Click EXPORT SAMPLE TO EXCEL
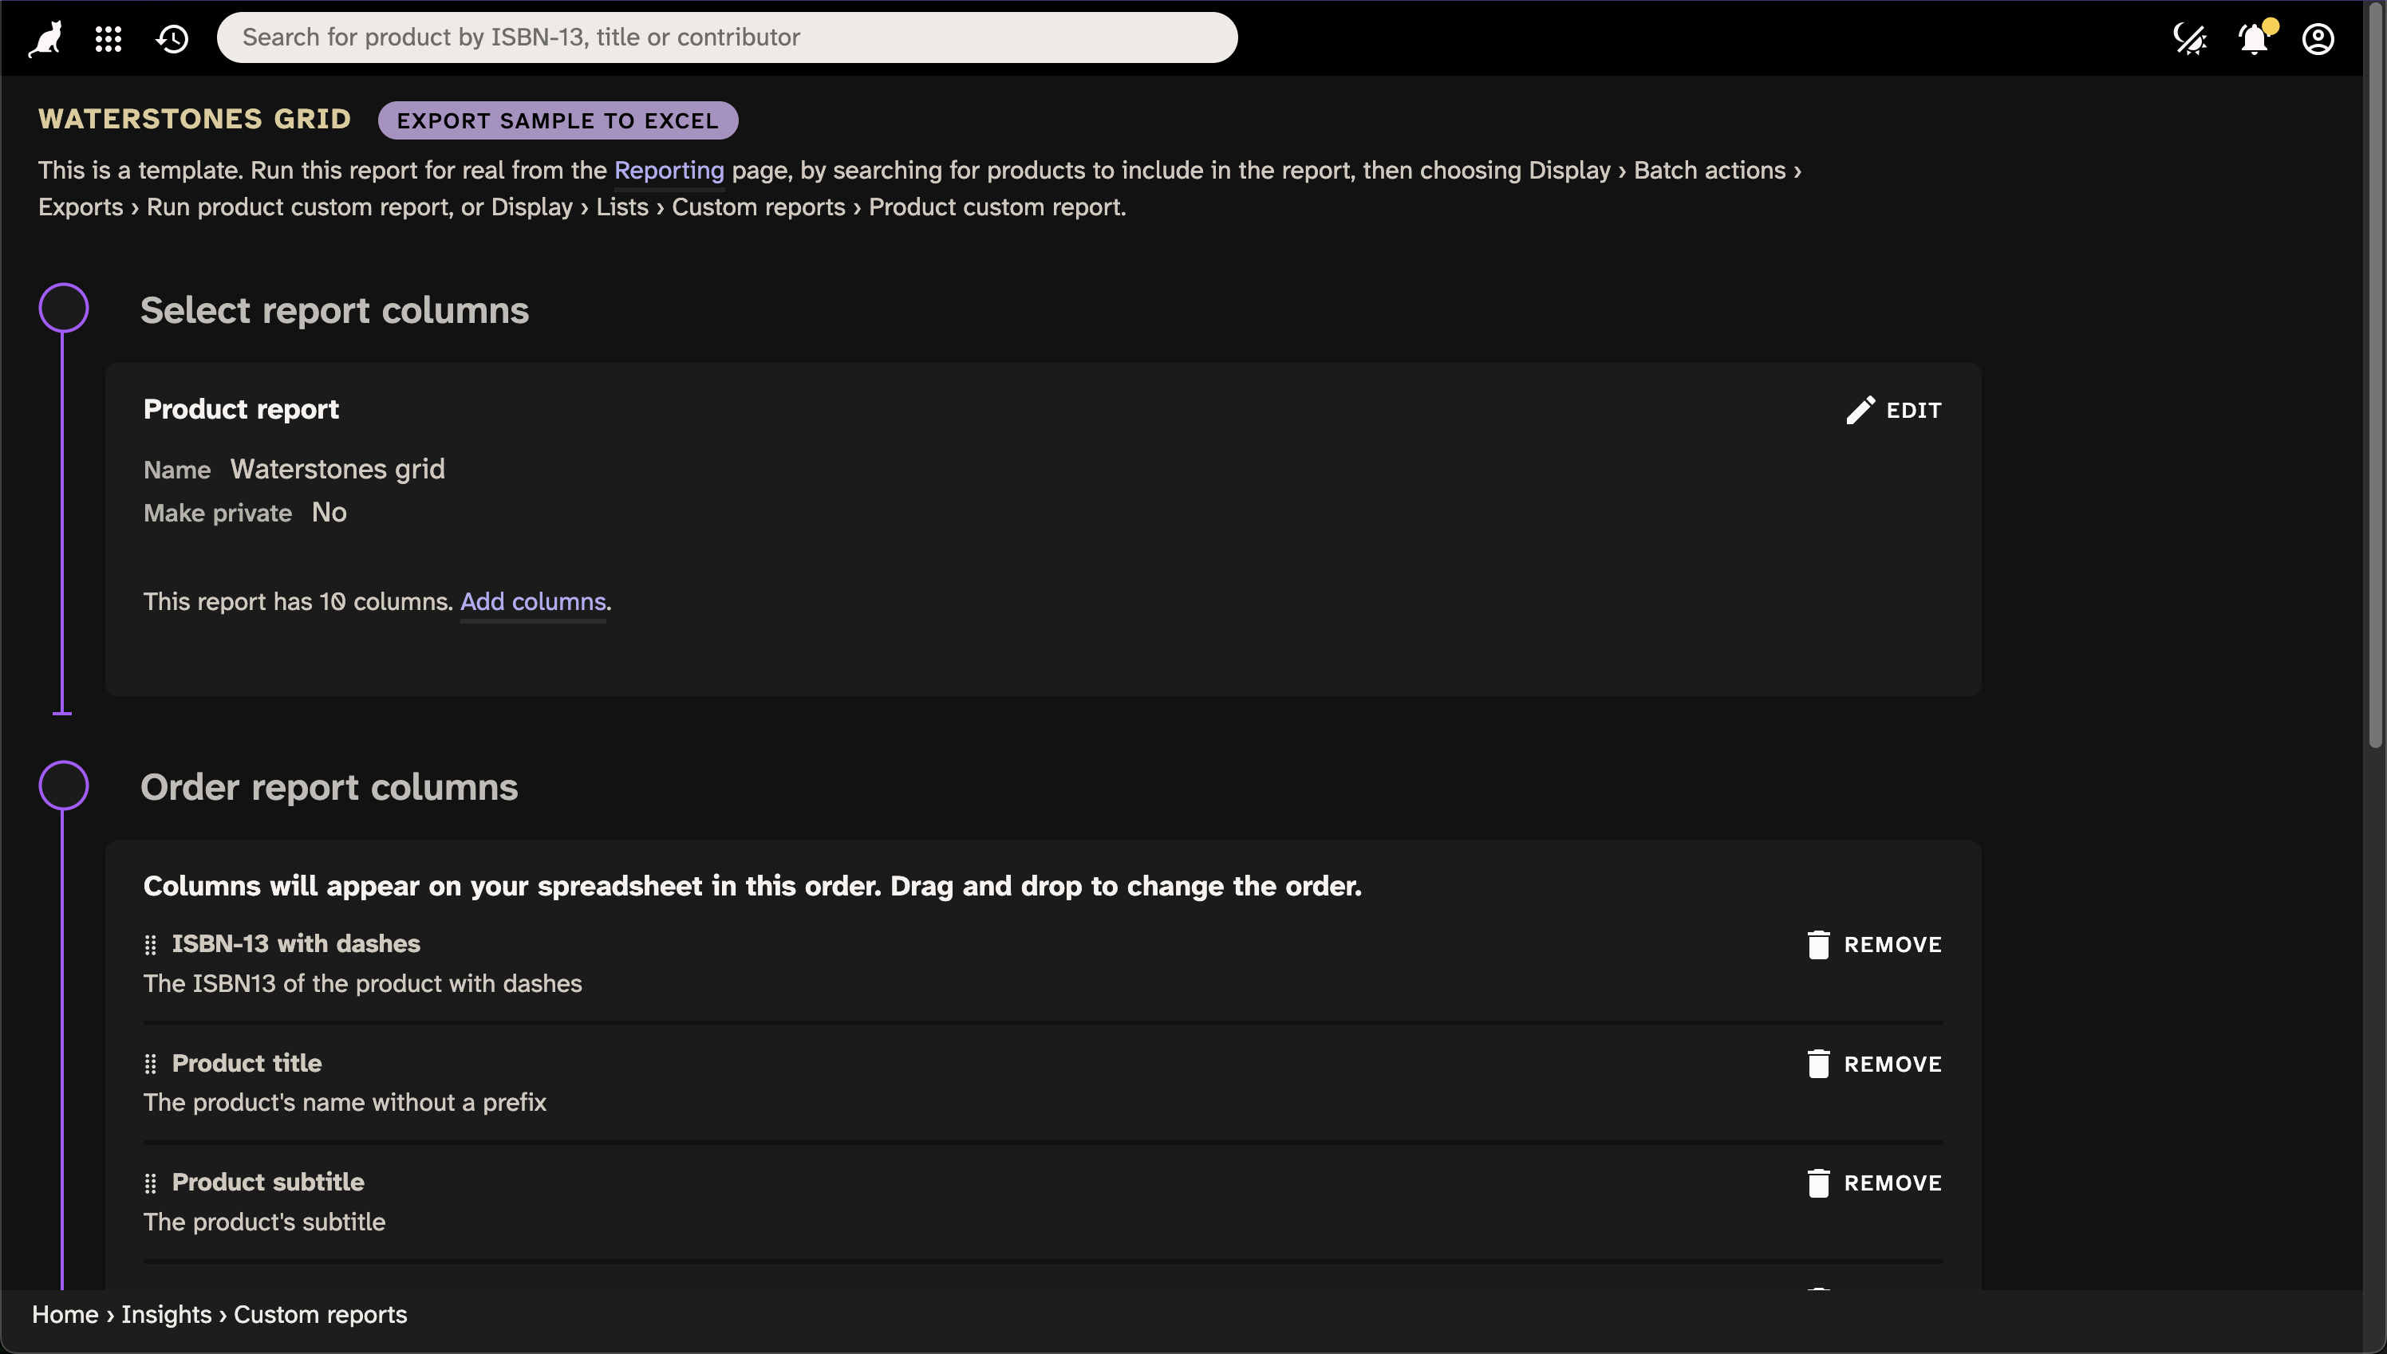The image size is (2387, 1354). click(556, 120)
